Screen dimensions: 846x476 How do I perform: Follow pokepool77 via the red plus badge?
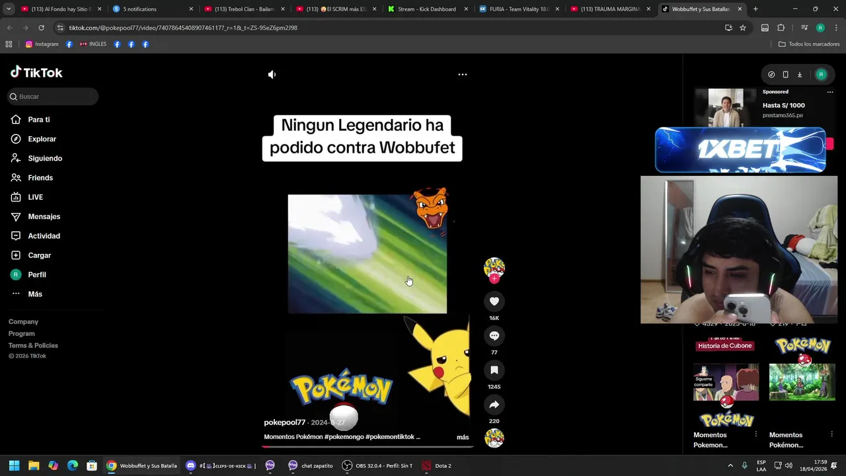(x=494, y=279)
